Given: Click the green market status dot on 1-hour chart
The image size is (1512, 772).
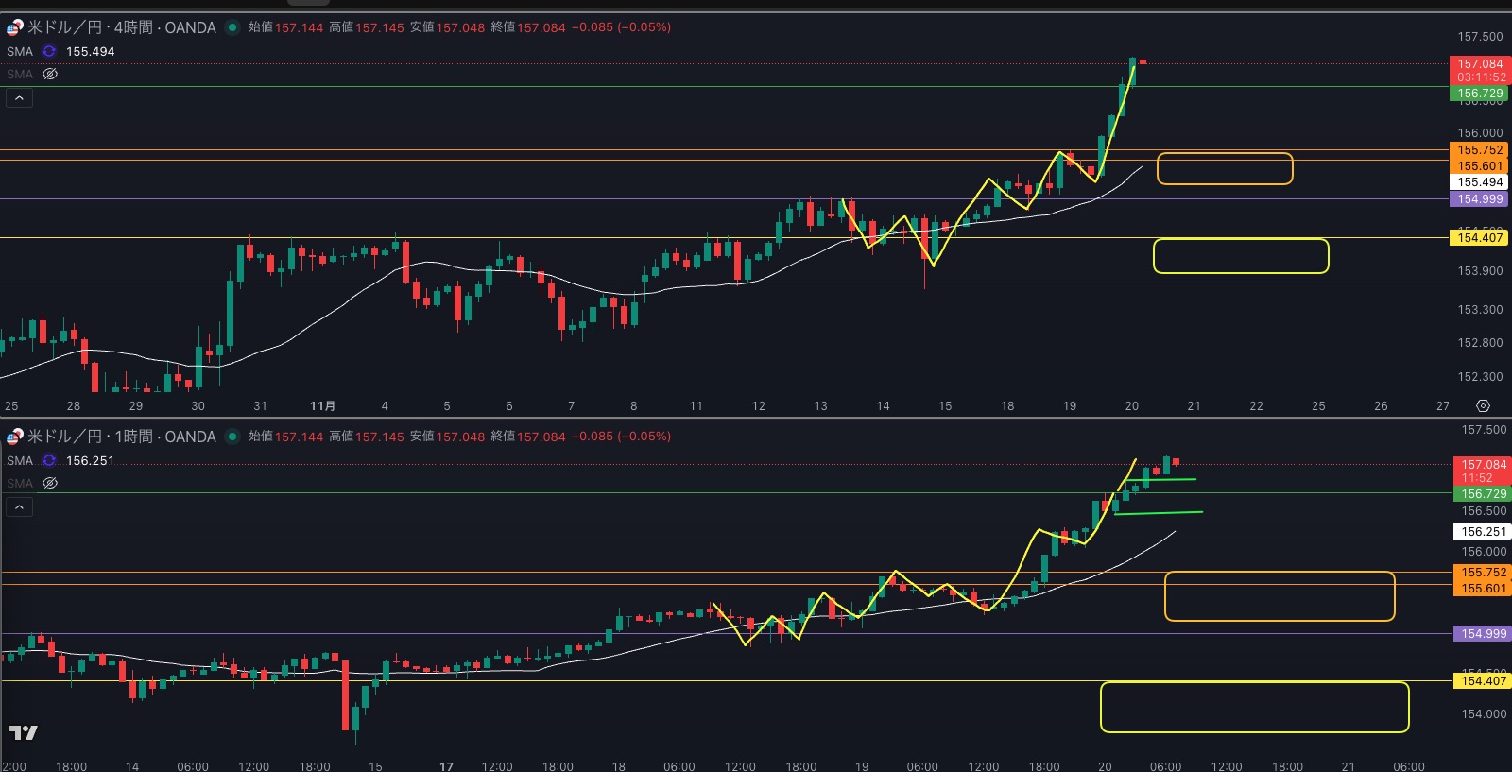Looking at the screenshot, I should click(232, 437).
